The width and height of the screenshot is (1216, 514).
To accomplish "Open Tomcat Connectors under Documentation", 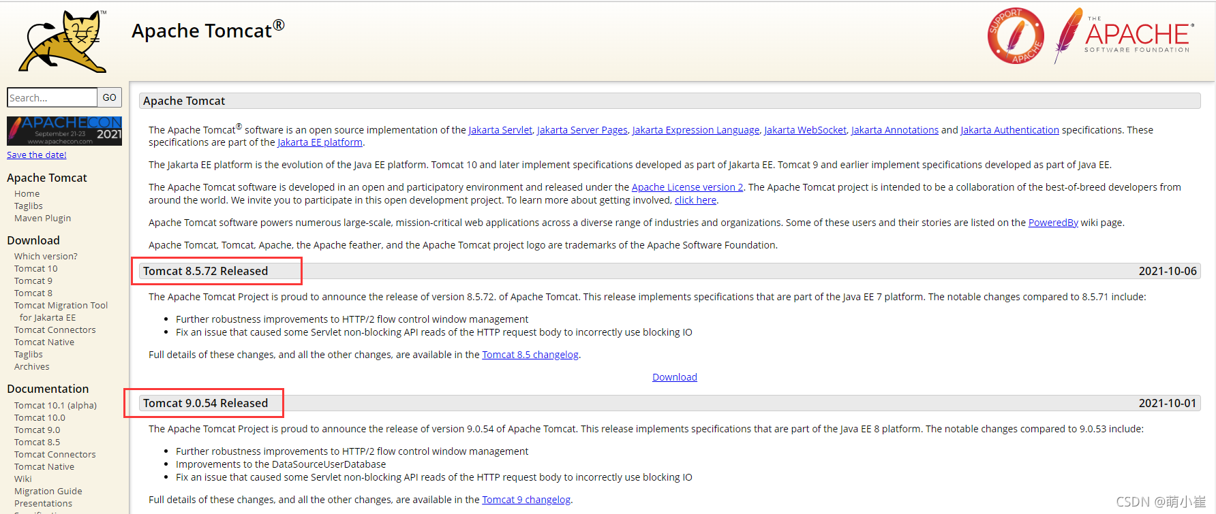I will pyautogui.click(x=55, y=455).
